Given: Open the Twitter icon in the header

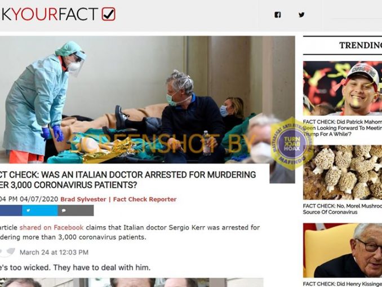Looking at the screenshot, I should click(x=301, y=15).
